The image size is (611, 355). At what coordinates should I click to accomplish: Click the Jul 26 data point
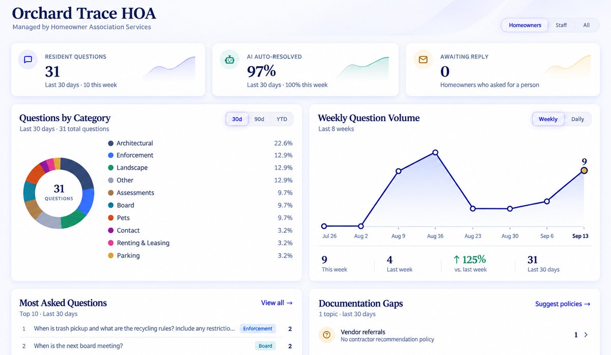tap(324, 226)
